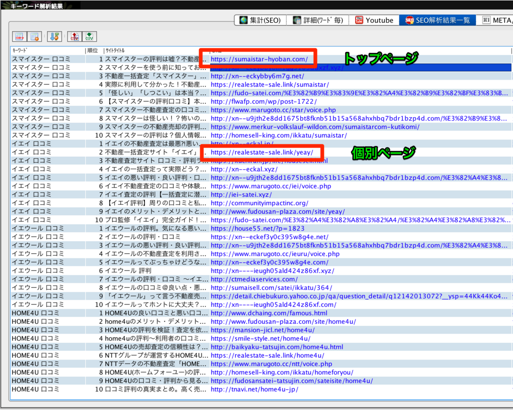The width and height of the screenshot is (513, 410).
Task: Select title '不動産査定サイト 口コミ・評判ラ…'
Action: coord(155,161)
